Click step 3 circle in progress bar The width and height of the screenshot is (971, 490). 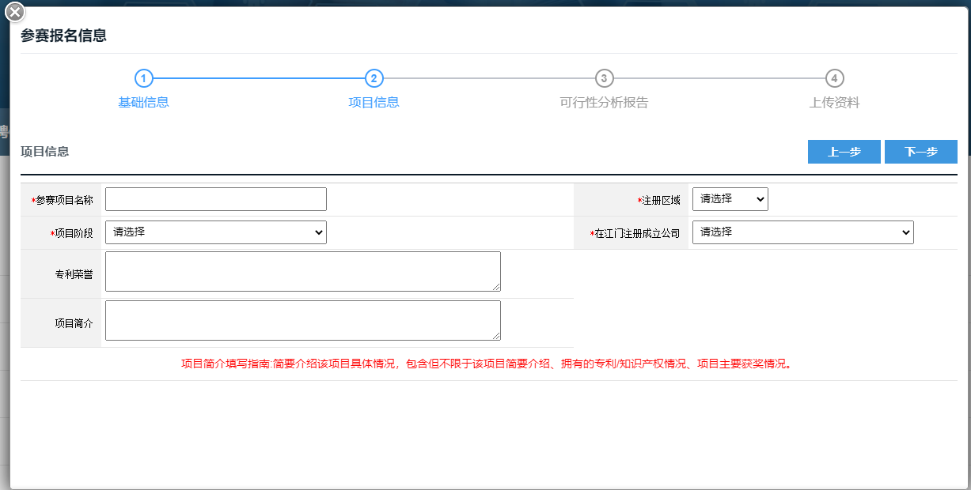(604, 78)
